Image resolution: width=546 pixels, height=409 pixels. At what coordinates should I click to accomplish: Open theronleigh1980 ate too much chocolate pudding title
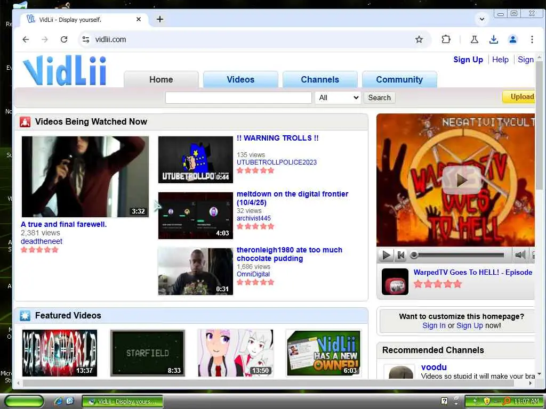[290, 254]
